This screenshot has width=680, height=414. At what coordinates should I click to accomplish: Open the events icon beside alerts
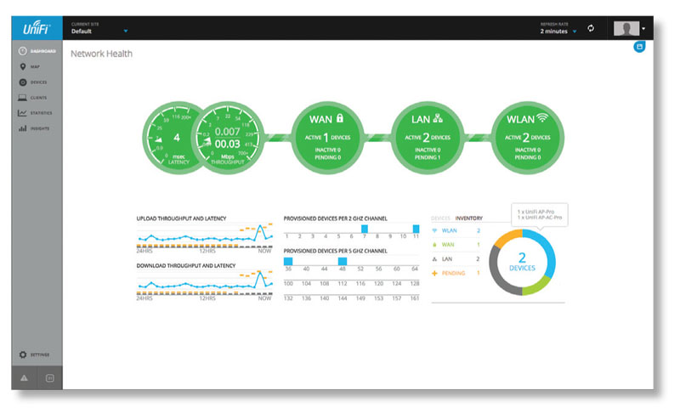[x=50, y=378]
